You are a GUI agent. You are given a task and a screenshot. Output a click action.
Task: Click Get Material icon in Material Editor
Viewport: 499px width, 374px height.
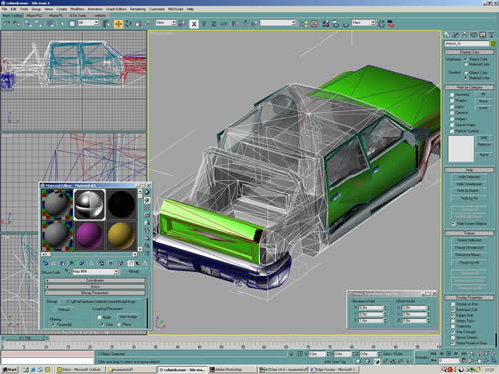(46, 263)
